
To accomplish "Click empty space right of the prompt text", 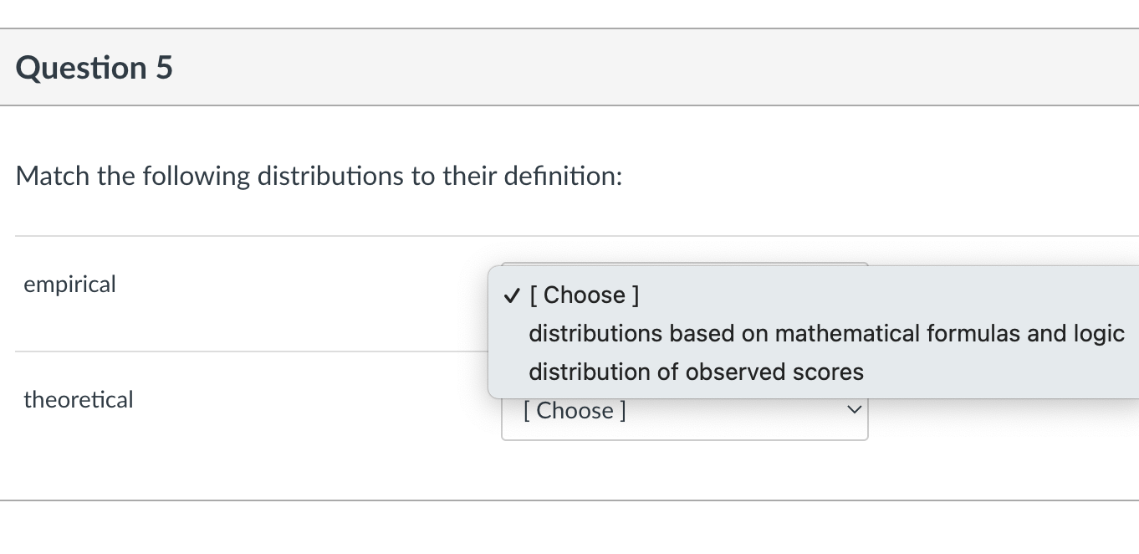I will click(x=878, y=176).
